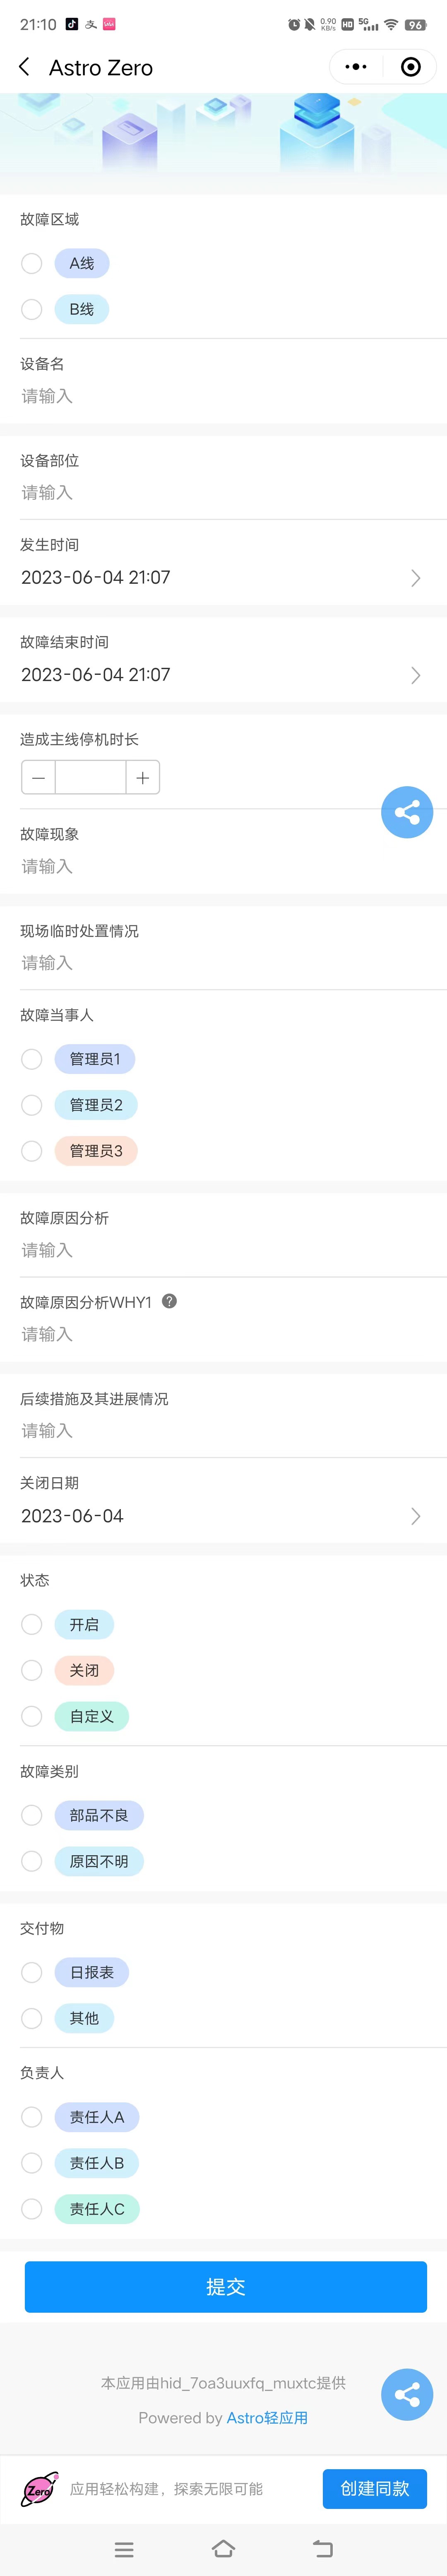
Task: Tap the 创建同款 button
Action: point(374,2488)
